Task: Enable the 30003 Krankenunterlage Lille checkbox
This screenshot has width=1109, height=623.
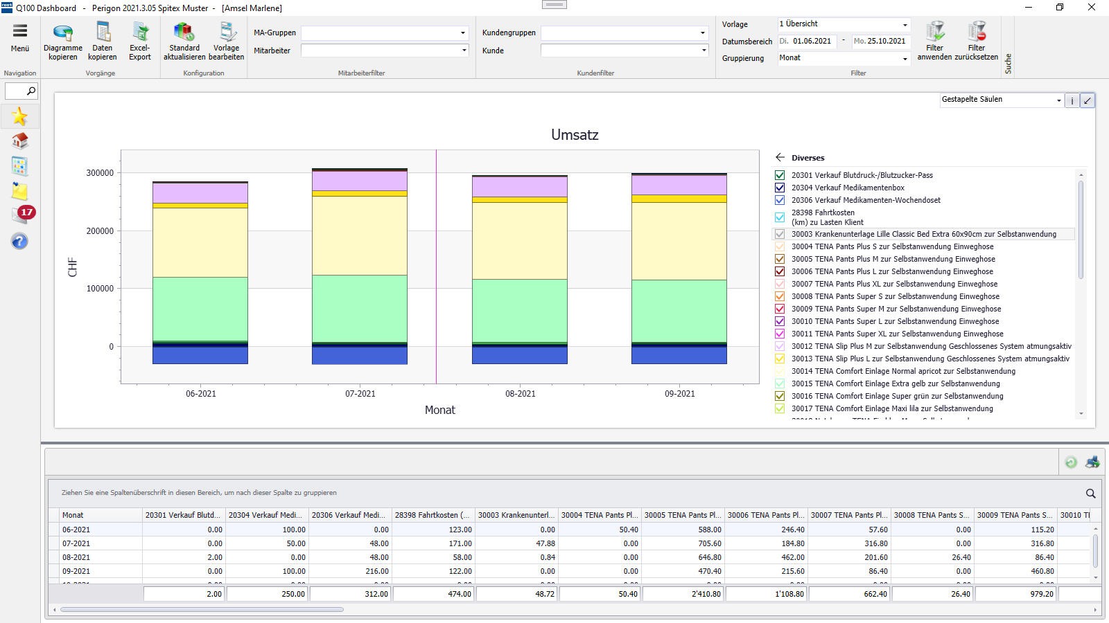Action: click(779, 234)
